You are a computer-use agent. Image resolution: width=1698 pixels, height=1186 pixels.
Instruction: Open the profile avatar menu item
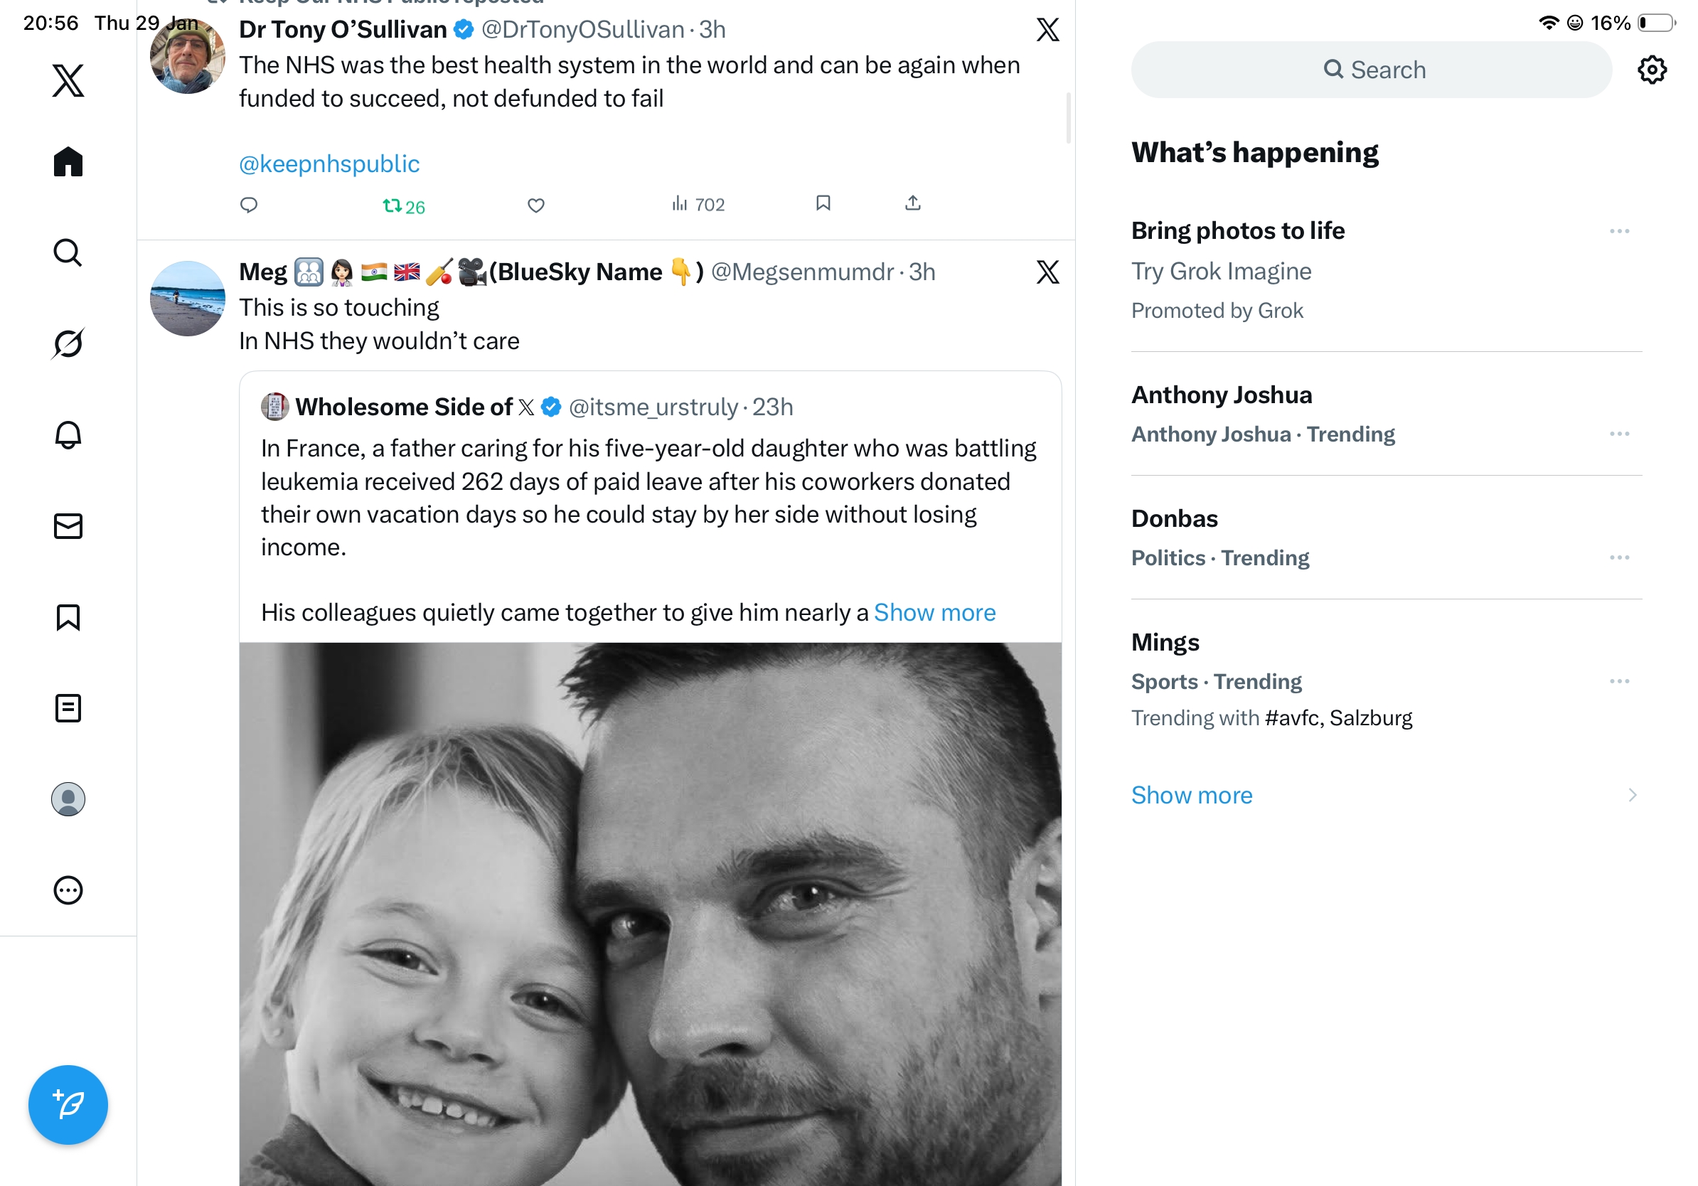pyautogui.click(x=68, y=799)
